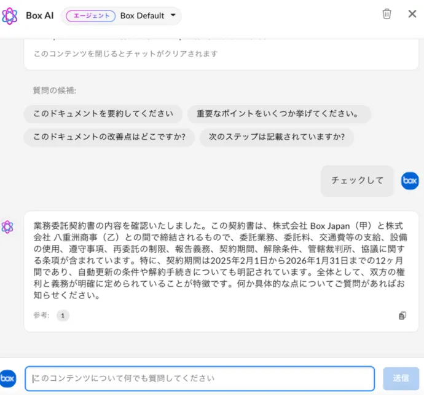Image resolution: width=424 pixels, height=395 pixels.
Task: Click the 'Box AI' title text
Action: coord(39,15)
